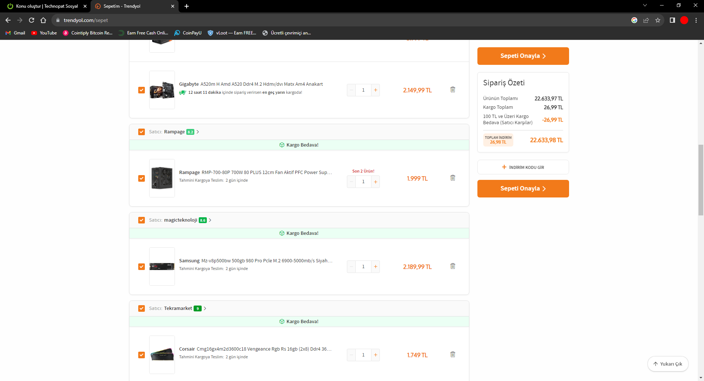Expand the Tekramarket seller chevron
This screenshot has height=381, width=704.
click(205, 308)
